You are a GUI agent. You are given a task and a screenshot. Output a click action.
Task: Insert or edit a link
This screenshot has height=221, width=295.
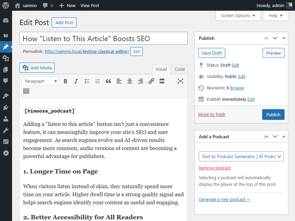(x=151, y=81)
